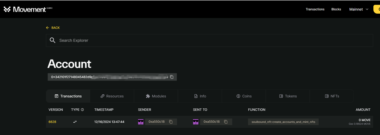Click the Search Explorer input field

click(209, 40)
